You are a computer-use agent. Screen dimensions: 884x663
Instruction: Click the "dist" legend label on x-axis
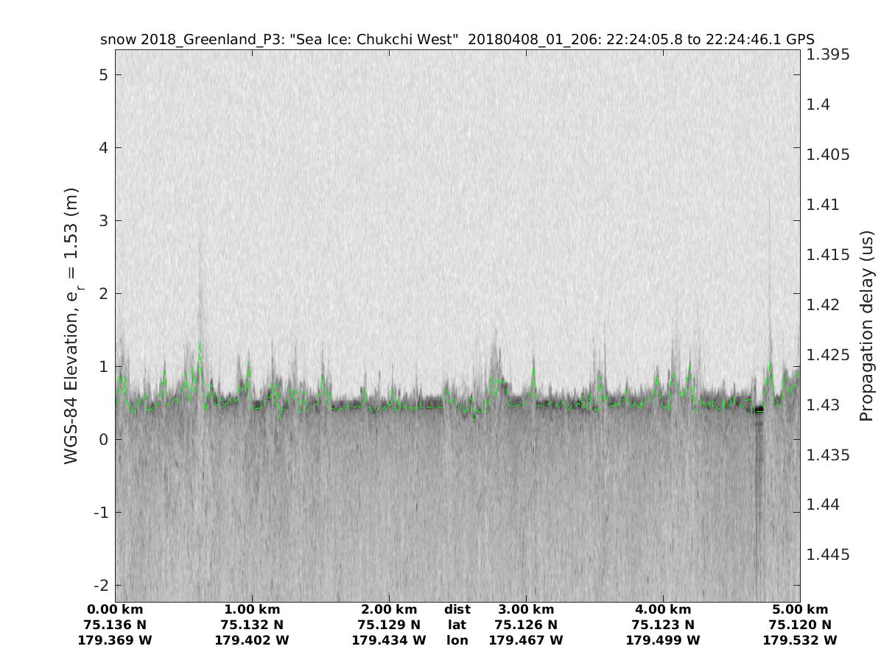(457, 609)
